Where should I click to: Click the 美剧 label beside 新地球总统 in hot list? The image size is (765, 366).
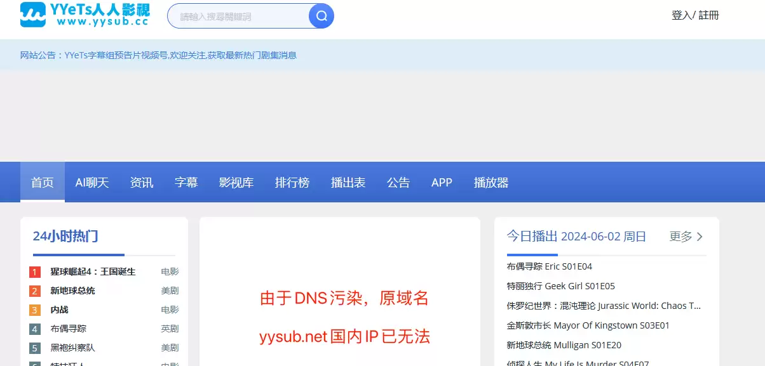click(x=170, y=291)
